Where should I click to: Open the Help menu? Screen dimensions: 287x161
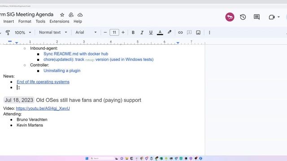tap(78, 21)
